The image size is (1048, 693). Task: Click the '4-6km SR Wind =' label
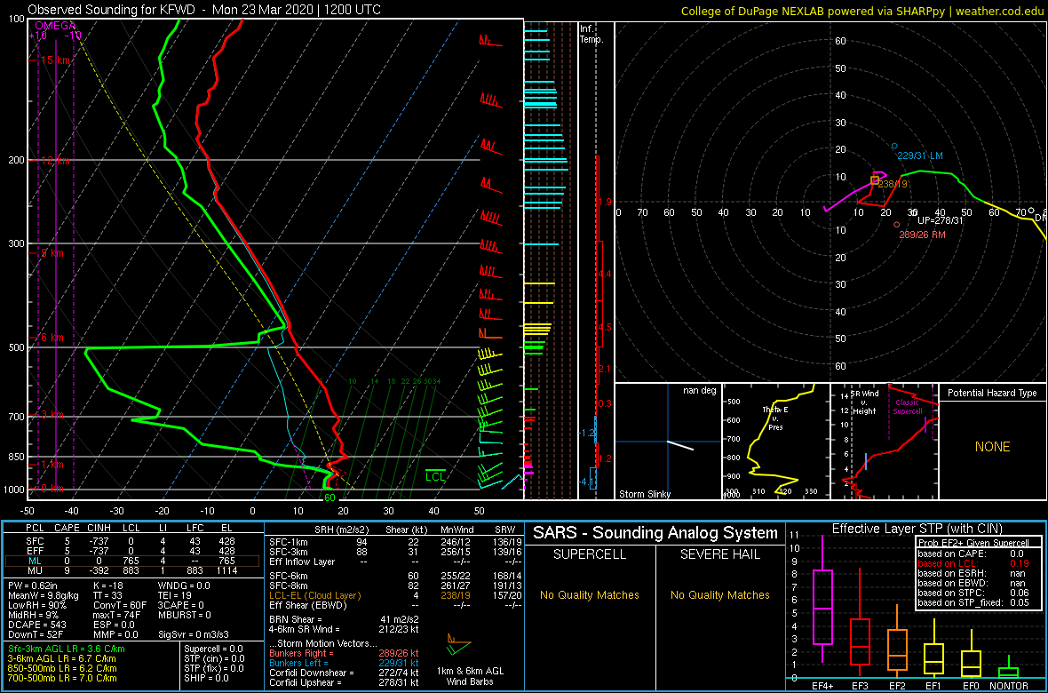(x=305, y=629)
